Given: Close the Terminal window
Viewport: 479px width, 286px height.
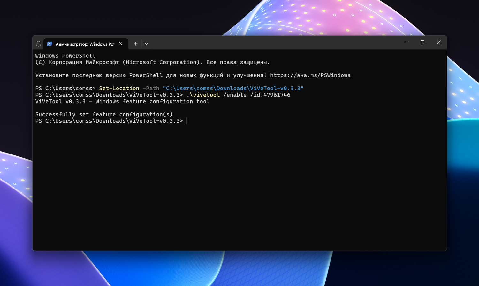Looking at the screenshot, I should click(x=439, y=42).
